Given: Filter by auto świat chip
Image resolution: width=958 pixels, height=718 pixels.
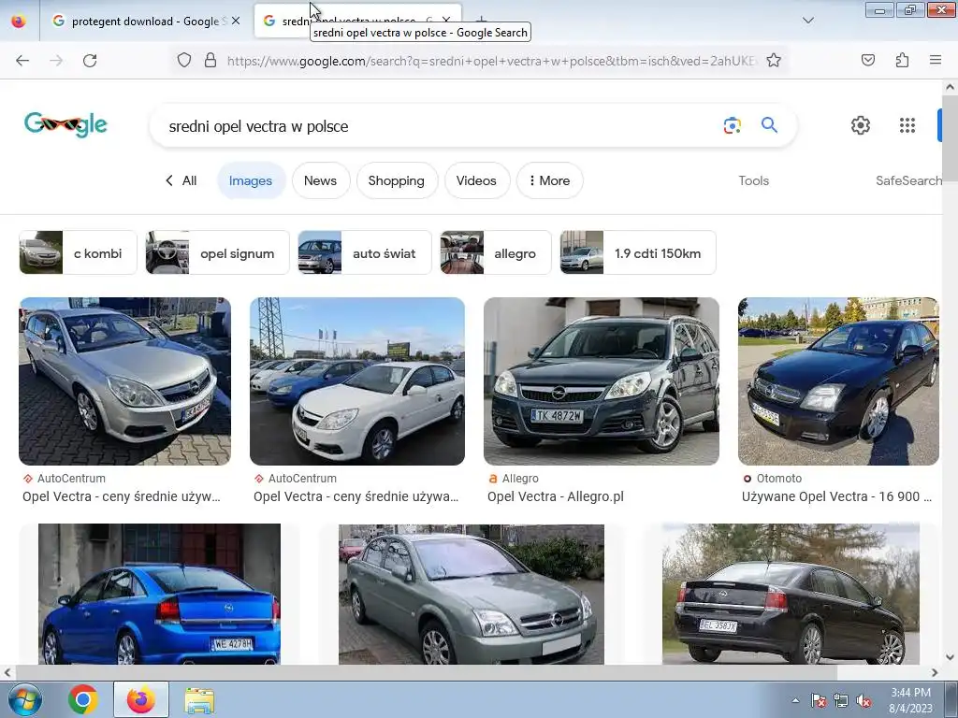Looking at the screenshot, I should [364, 252].
